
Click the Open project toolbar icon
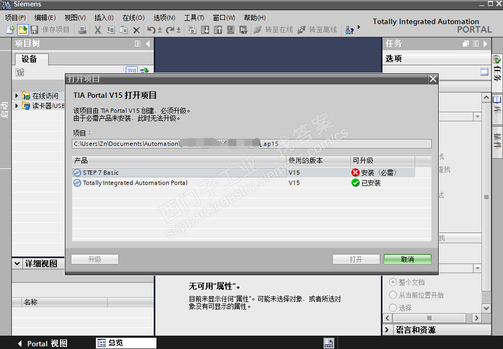click(22, 30)
